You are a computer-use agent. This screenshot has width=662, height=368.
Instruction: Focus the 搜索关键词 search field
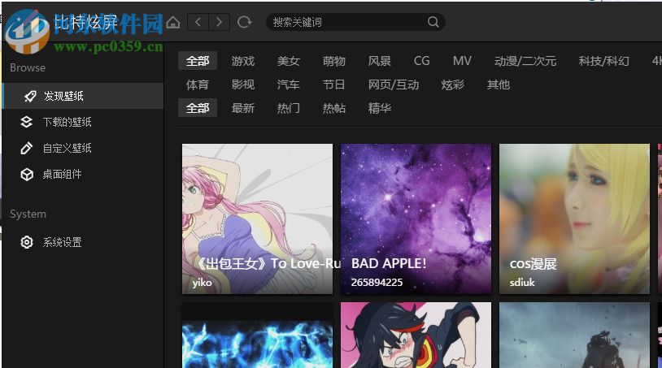pos(355,22)
